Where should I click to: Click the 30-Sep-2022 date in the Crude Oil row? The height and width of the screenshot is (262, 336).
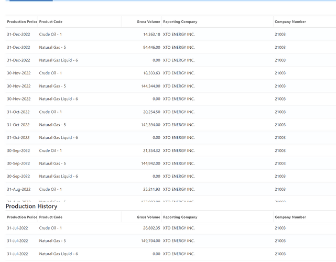[x=18, y=150]
